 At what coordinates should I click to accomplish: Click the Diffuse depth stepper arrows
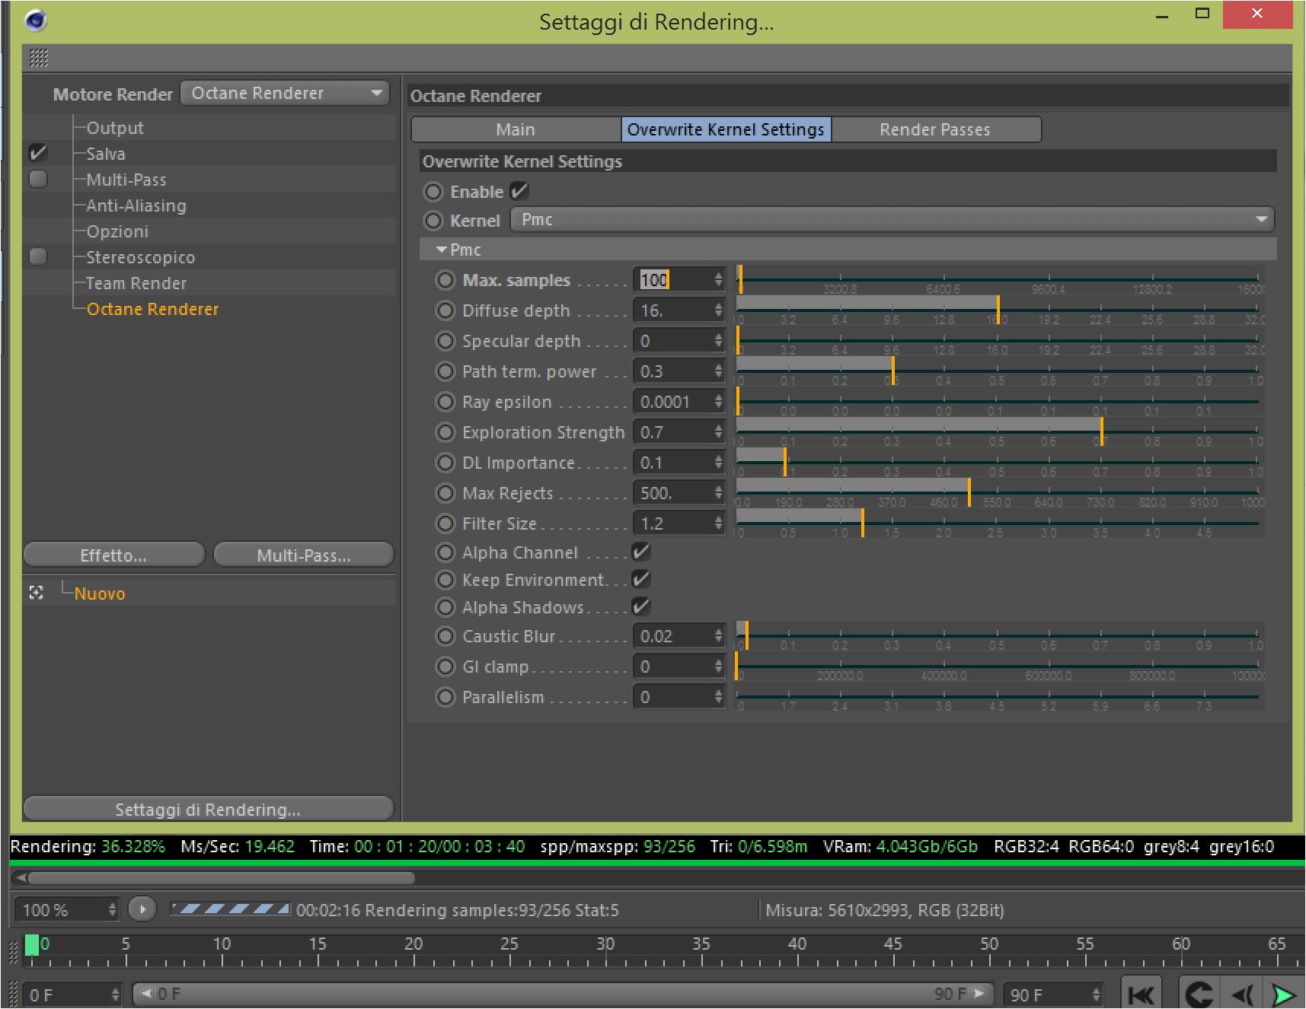pos(718,310)
